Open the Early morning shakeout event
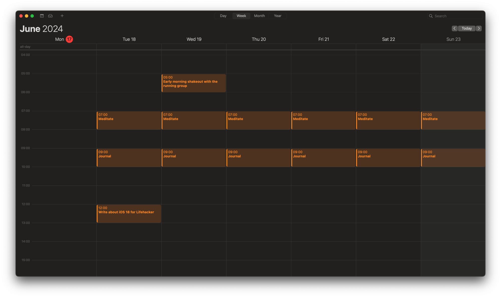The height and width of the screenshot is (297, 501). 194,83
